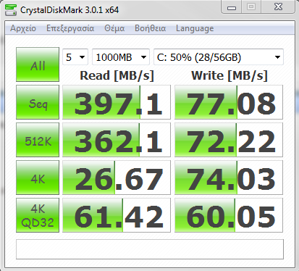Click the CrystalDiskMark app icon in title bar
Image resolution: width=299 pixels, height=271 pixels.
[11, 10]
